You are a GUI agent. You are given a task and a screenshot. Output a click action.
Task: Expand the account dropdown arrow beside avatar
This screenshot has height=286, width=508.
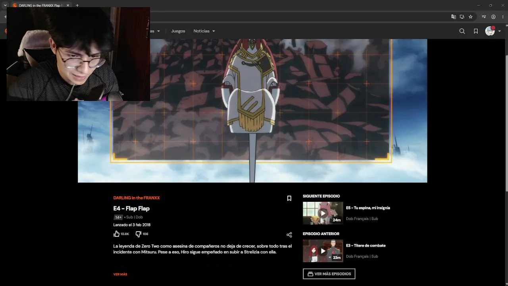[x=499, y=31]
